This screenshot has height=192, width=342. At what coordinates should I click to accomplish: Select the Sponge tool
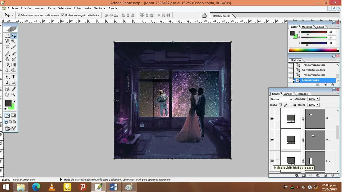(14, 70)
